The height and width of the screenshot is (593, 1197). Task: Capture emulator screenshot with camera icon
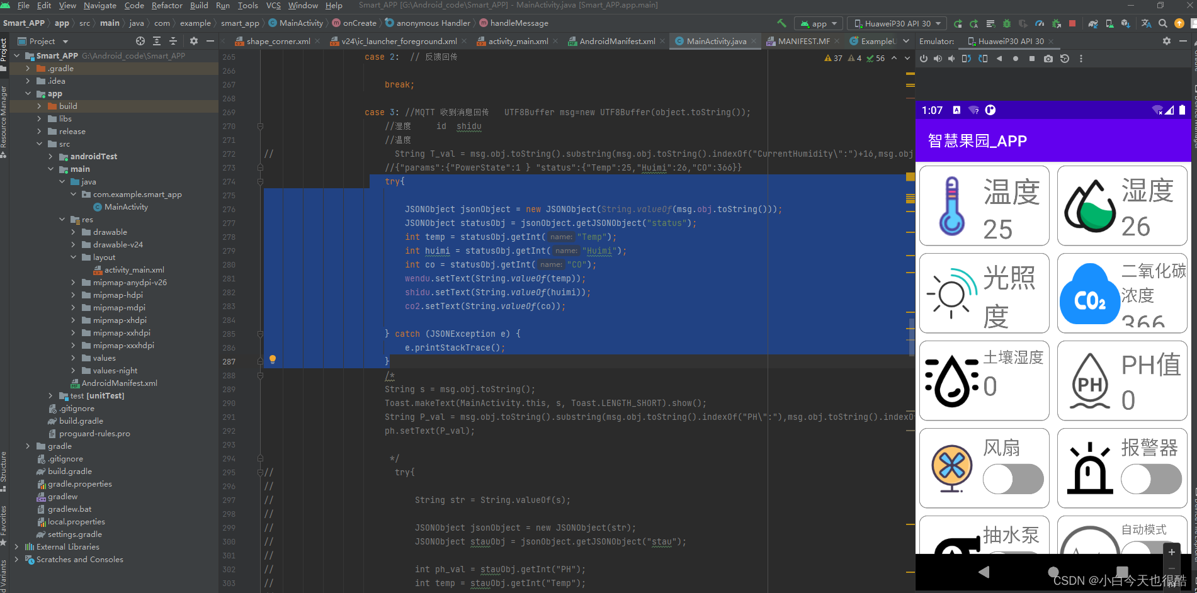coord(1048,59)
